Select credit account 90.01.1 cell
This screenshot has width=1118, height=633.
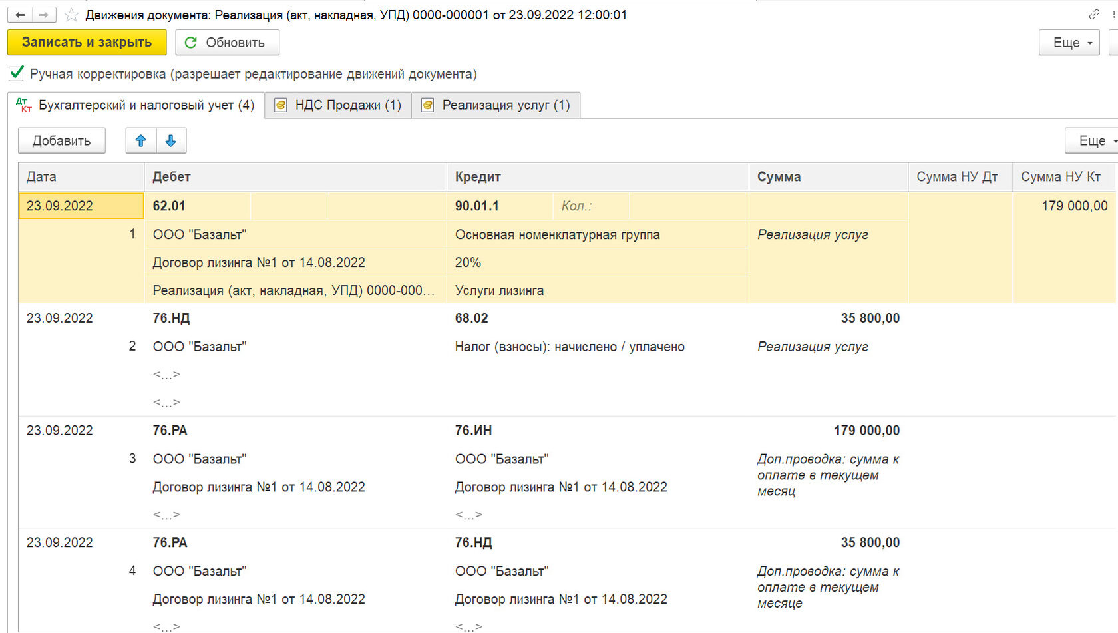tap(500, 206)
